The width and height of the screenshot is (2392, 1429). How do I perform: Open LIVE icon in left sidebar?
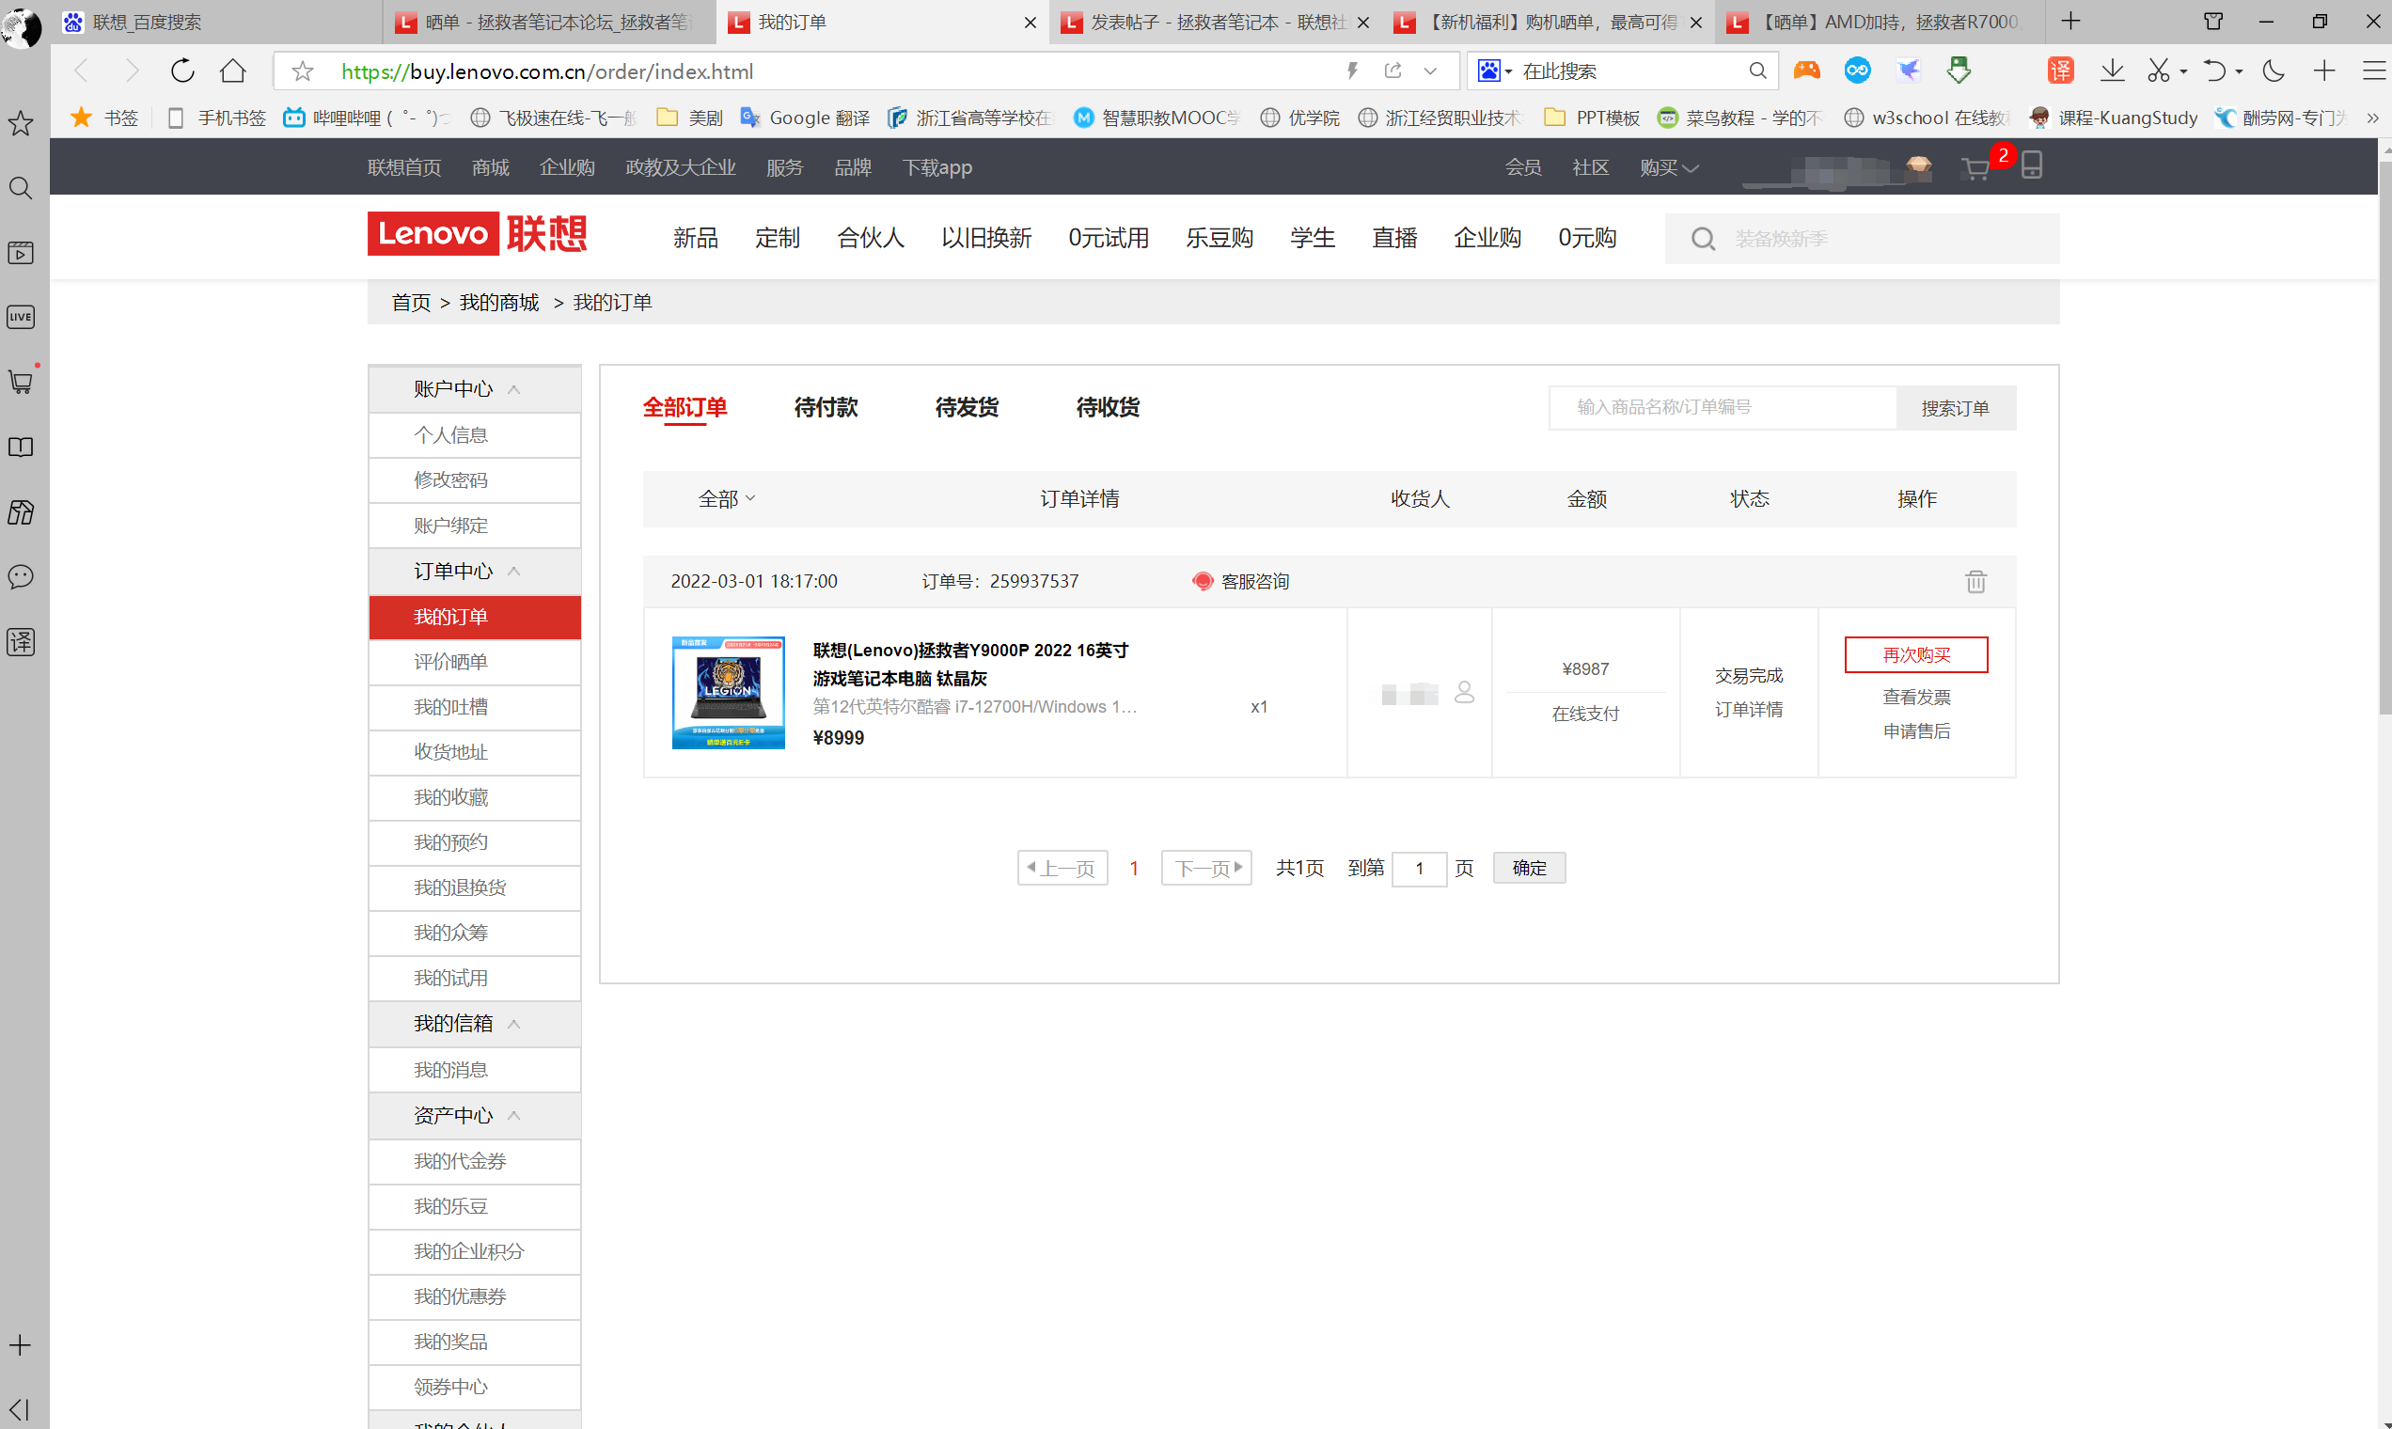(x=21, y=317)
